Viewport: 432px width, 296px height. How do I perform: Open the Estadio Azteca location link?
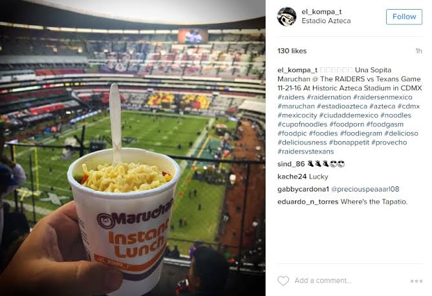[x=326, y=21]
